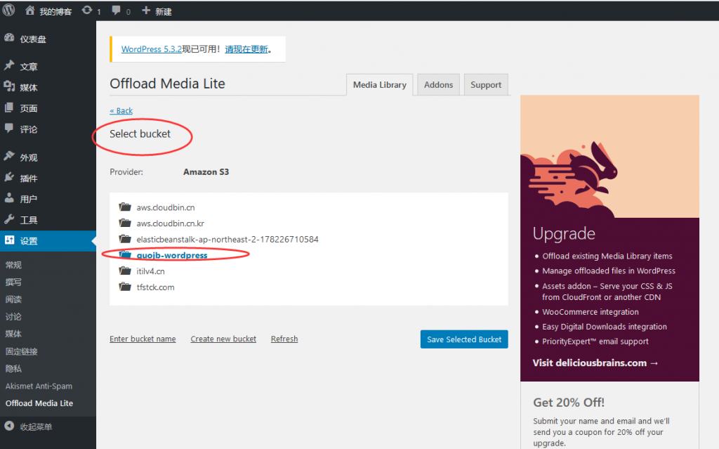Click the folder icon for itilv4.cn
Viewport: 719px width, 449px height.
coord(125,271)
